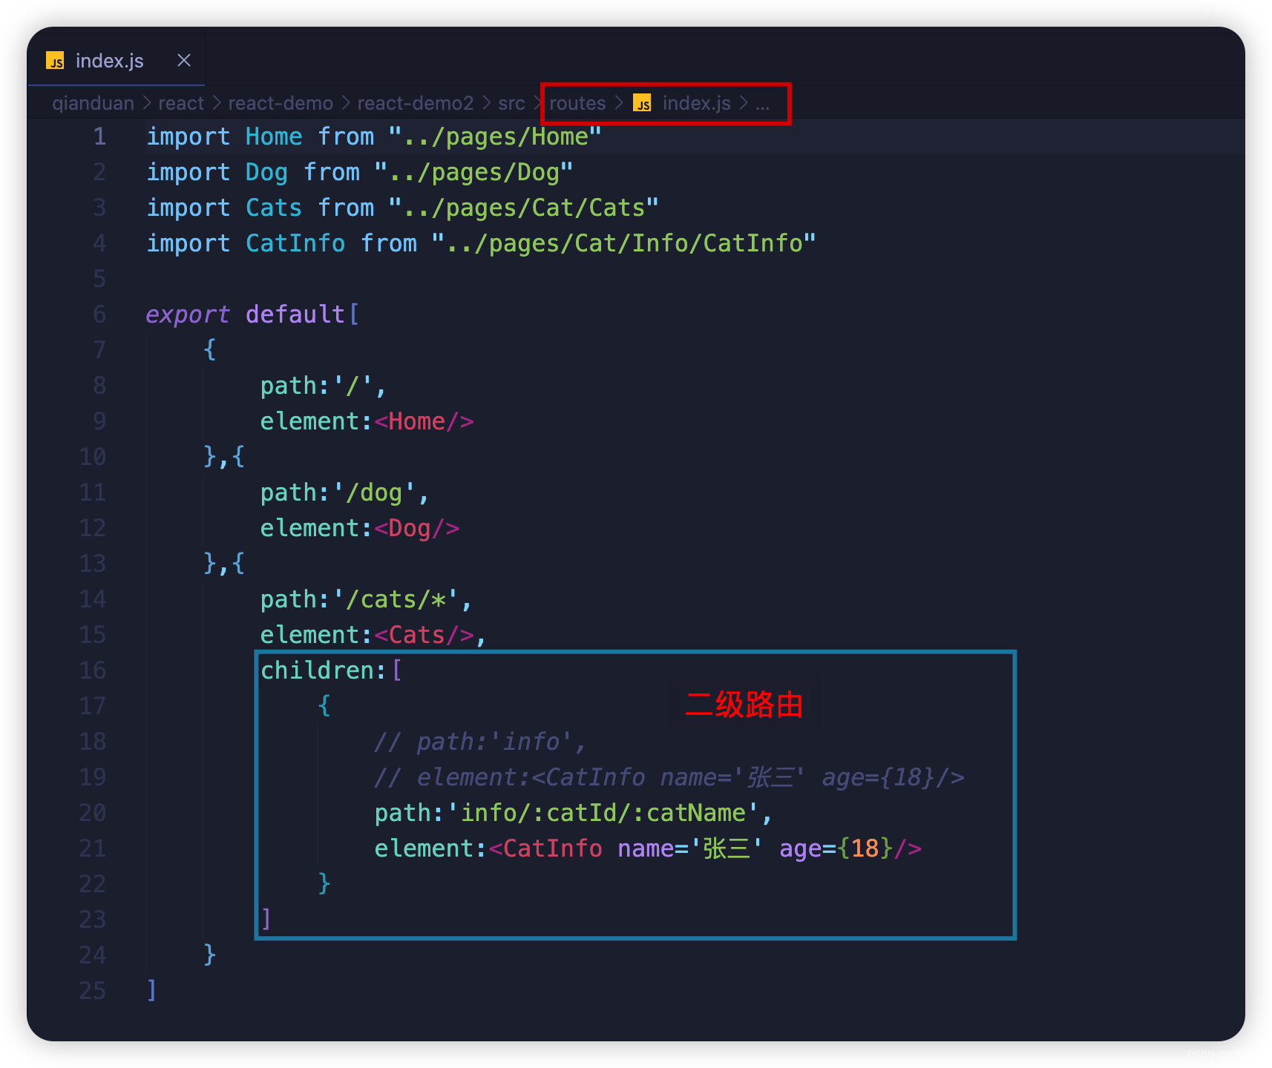The image size is (1272, 1068).
Task: Click the <Cats/> element
Action: coord(424,635)
